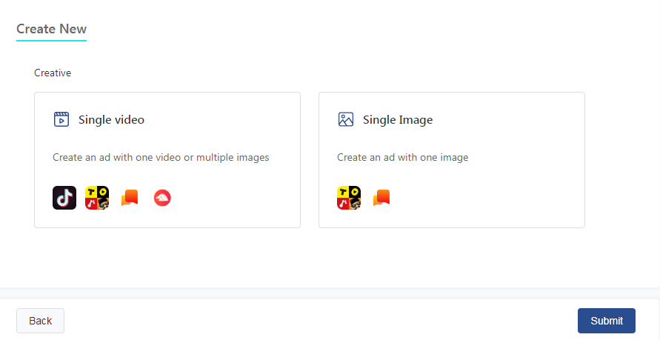This screenshot has height=340, width=660.
Task: Click the Creative section label
Action: (53, 73)
